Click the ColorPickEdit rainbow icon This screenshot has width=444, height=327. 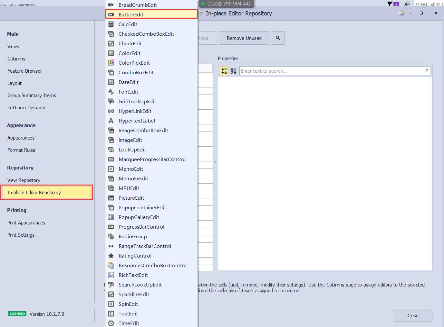111,63
